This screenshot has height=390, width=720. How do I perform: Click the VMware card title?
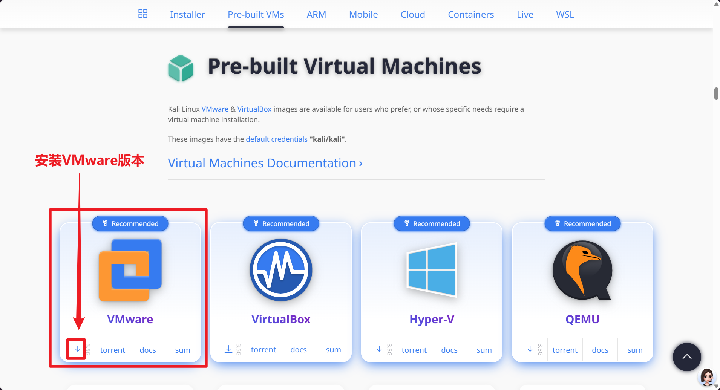130,319
